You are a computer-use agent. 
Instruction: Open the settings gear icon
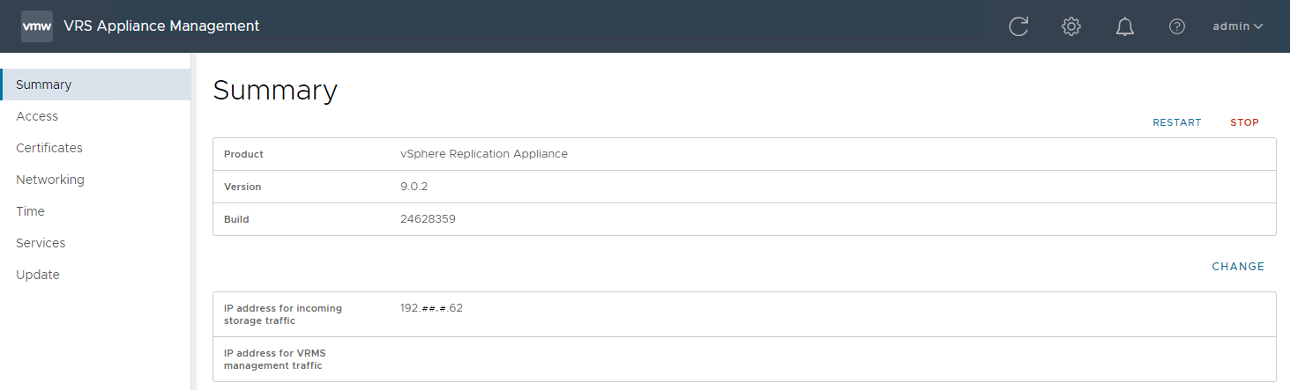point(1071,26)
